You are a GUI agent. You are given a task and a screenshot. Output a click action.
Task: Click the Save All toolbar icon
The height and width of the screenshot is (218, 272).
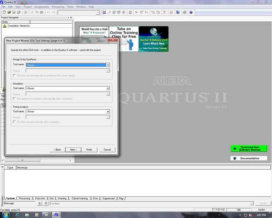[x=19, y=12]
